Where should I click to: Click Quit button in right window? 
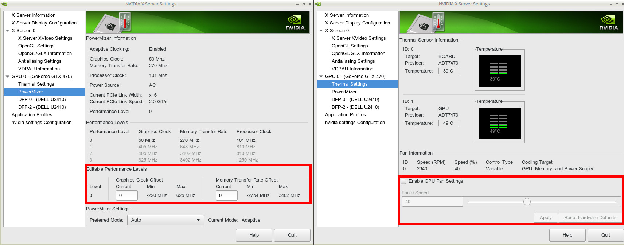[x=606, y=235]
